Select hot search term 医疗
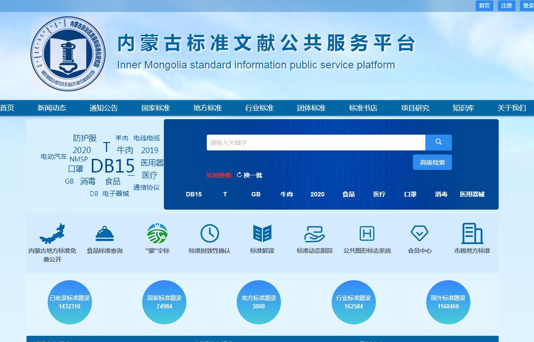The height and width of the screenshot is (342, 534). tap(379, 194)
